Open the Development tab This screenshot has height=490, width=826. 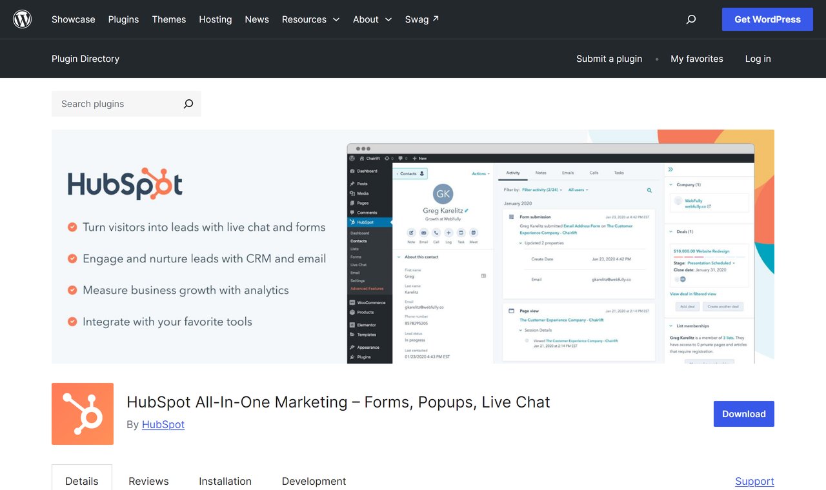pyautogui.click(x=314, y=481)
